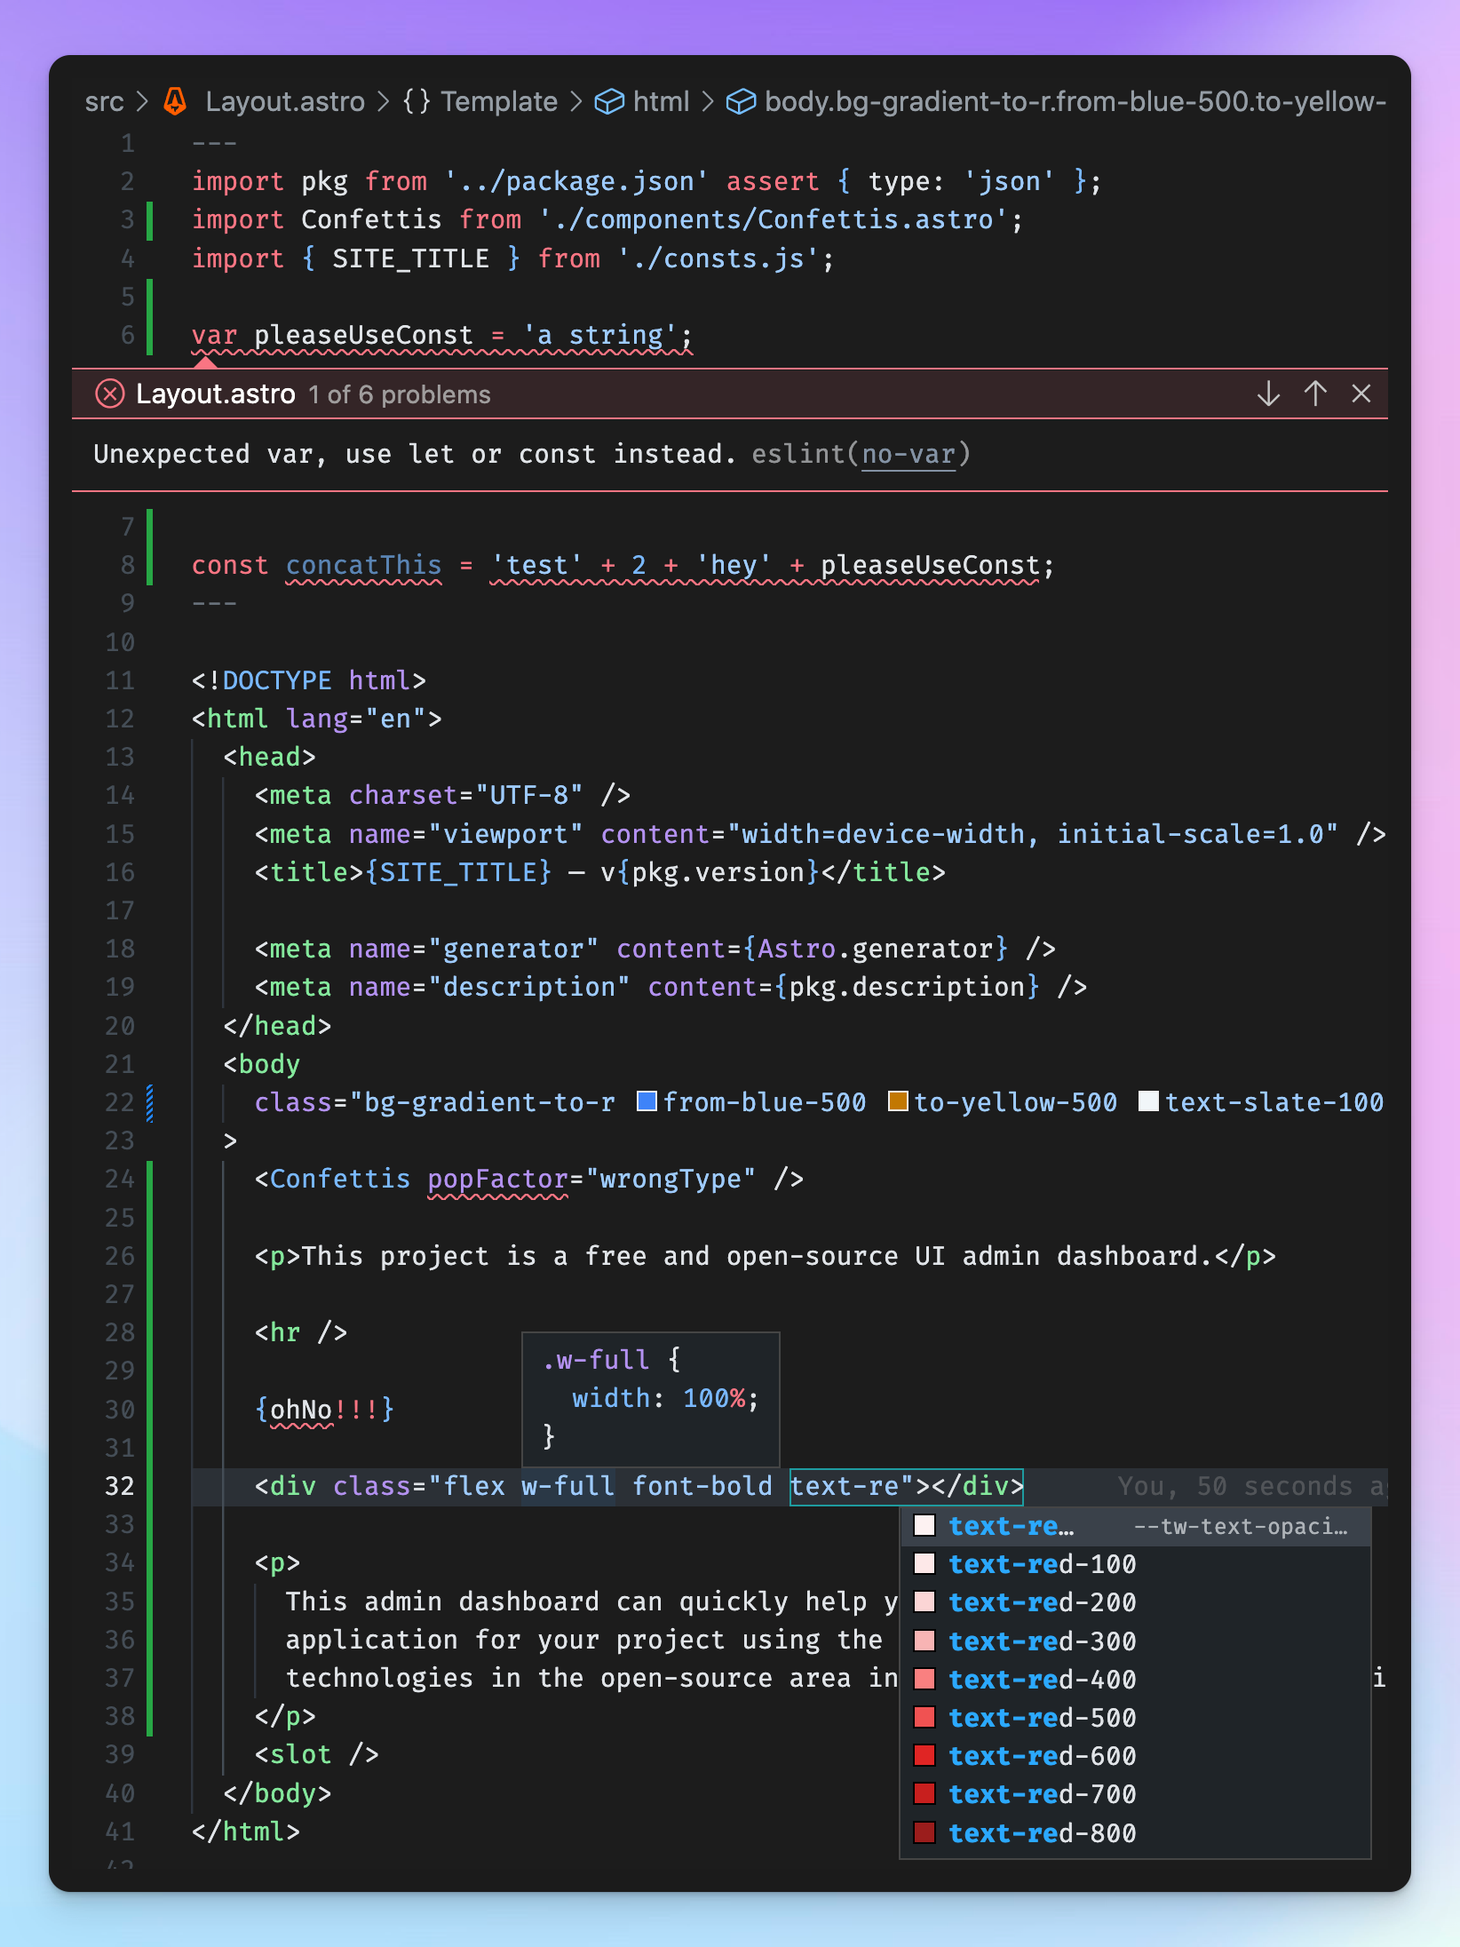
Task: Click the body cube icon in breadcrumb
Action: pos(741,102)
